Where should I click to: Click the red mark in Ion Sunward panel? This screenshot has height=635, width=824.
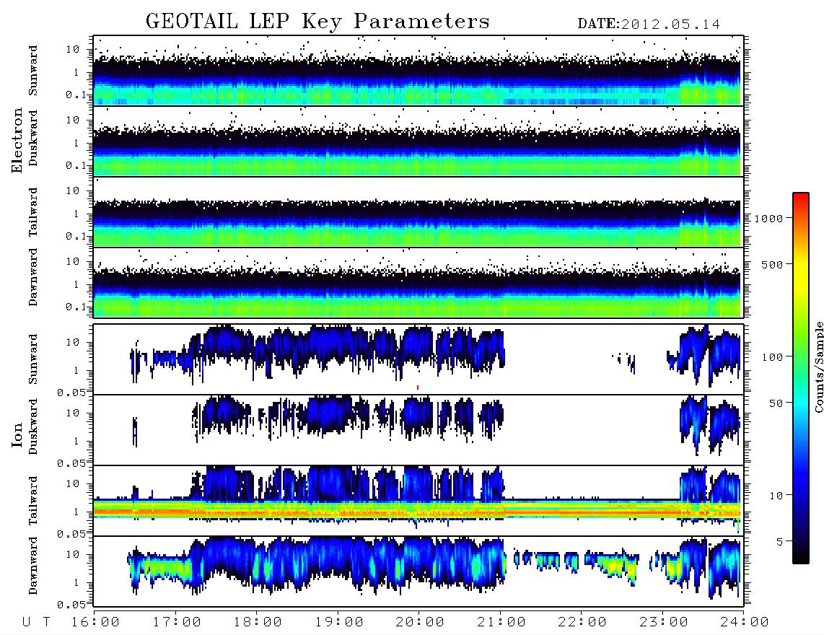coord(418,387)
